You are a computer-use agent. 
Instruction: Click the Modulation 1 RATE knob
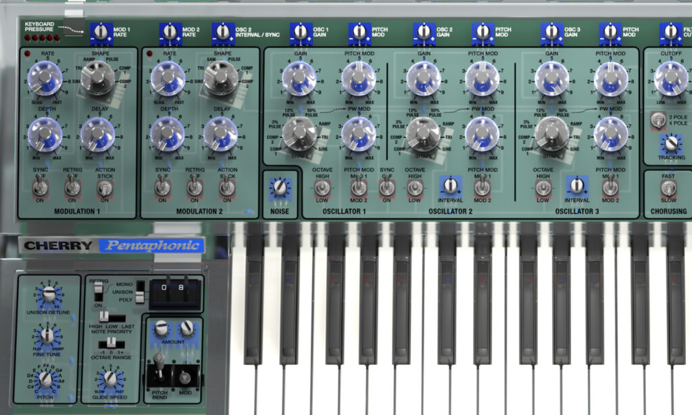[x=45, y=78]
